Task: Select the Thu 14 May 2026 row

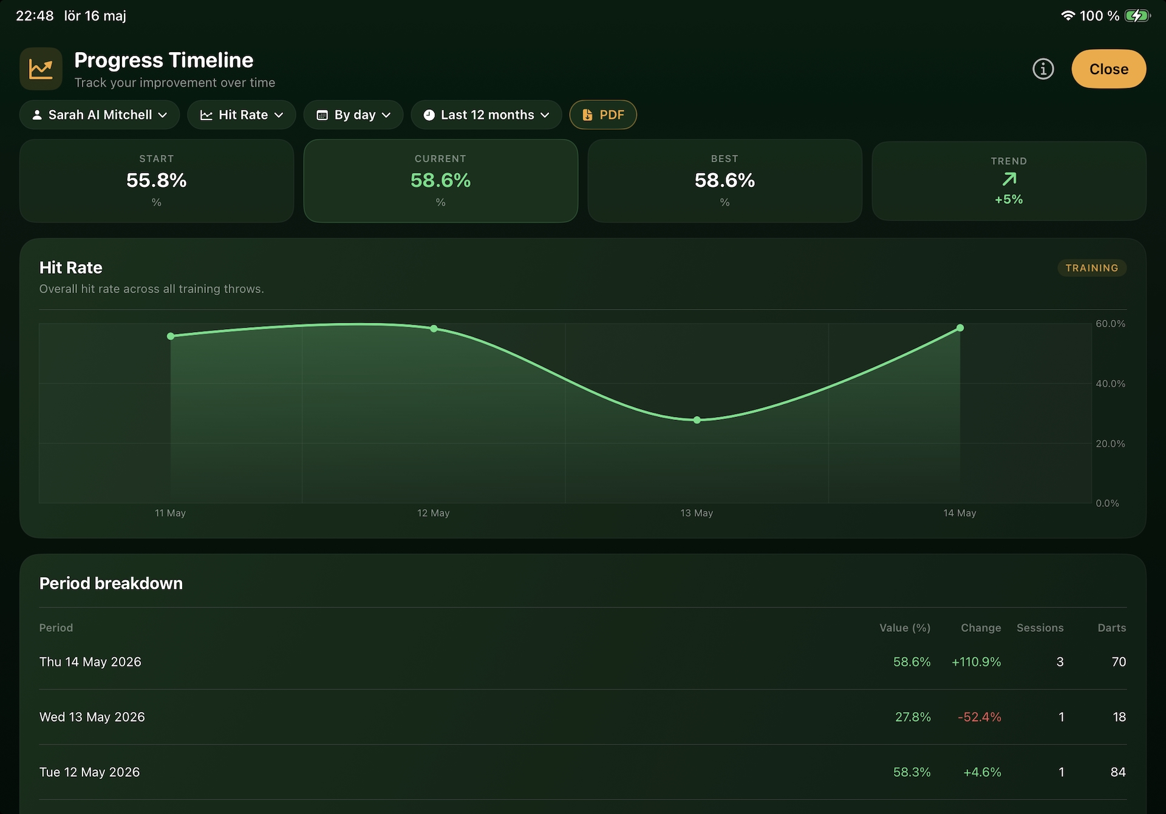Action: coord(583,662)
